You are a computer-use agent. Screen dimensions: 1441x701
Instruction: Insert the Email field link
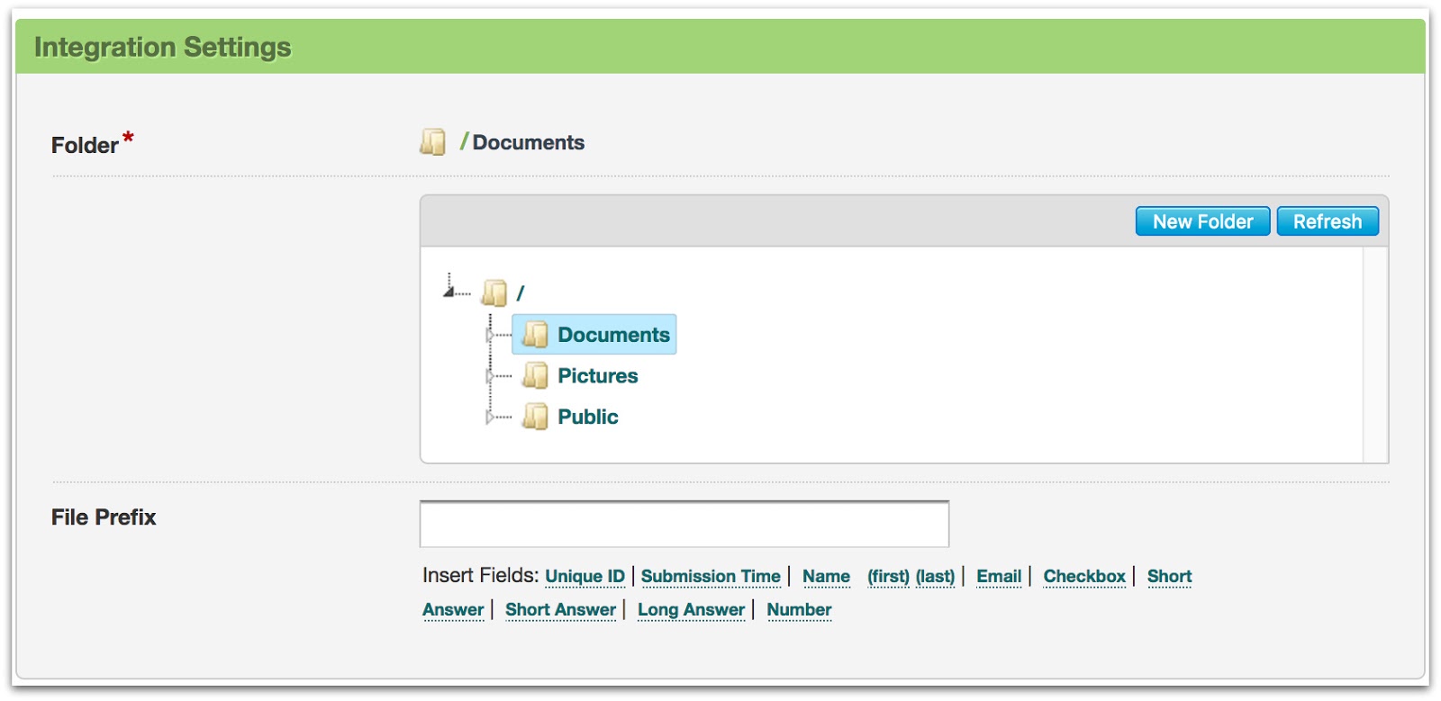[x=999, y=577]
